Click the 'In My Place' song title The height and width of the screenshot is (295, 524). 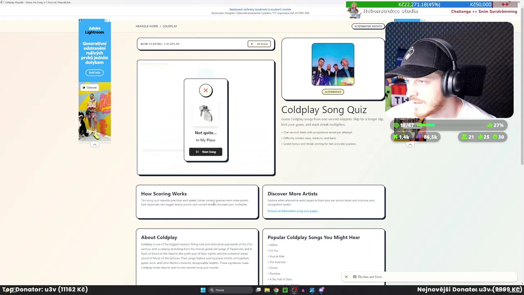point(206,140)
